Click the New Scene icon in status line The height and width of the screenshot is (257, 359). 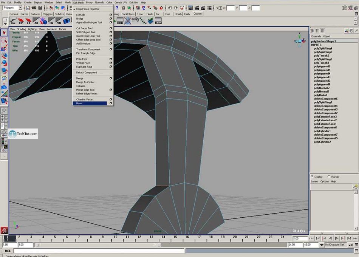[28, 8]
